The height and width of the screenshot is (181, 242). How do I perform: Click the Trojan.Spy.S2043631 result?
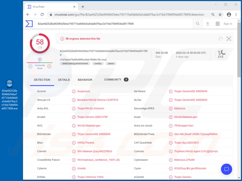(x=187, y=143)
